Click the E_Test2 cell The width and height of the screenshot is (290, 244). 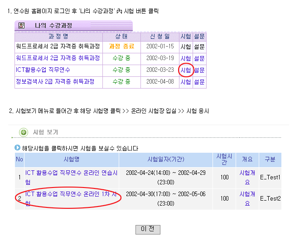click(x=271, y=199)
